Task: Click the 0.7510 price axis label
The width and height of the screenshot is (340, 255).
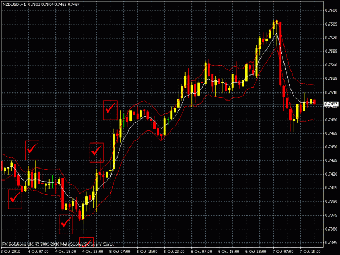Action: [x=331, y=92]
